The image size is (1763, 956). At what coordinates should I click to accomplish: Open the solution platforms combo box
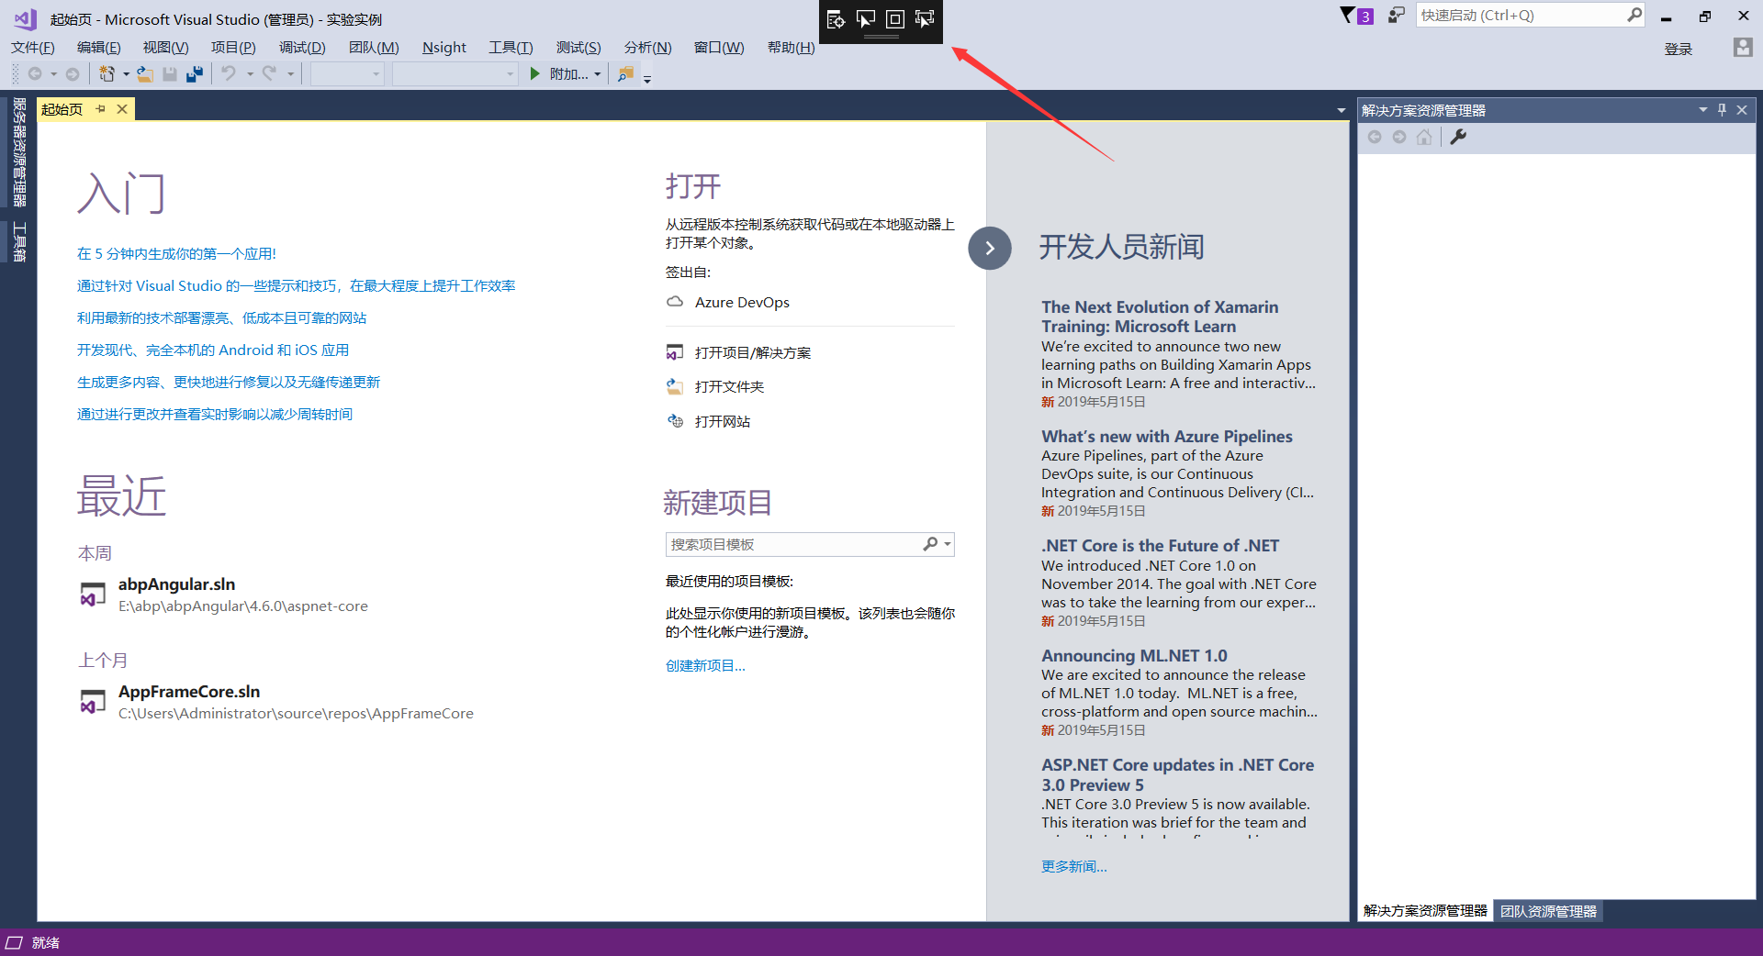tap(455, 74)
